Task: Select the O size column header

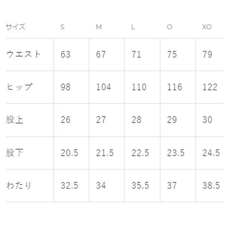Action: (169, 27)
